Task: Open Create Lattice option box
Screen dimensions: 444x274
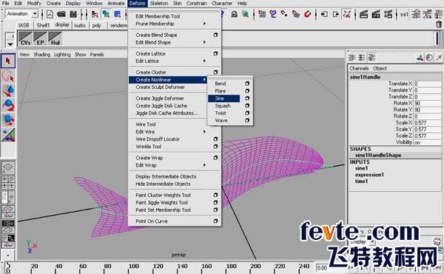Action: pyautogui.click(x=215, y=53)
